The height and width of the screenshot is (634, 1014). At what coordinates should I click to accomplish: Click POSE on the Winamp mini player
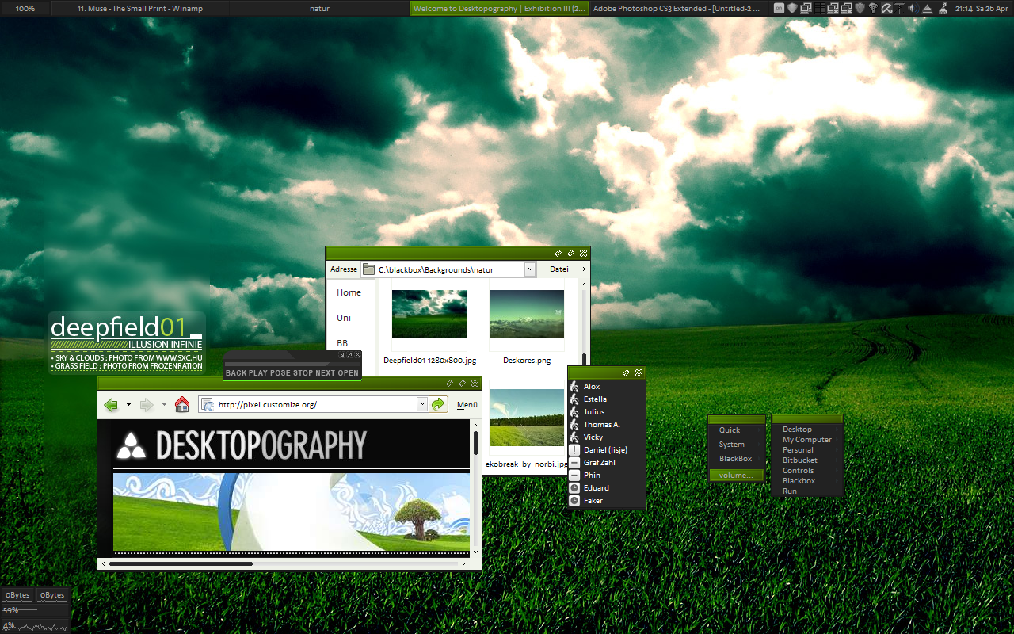click(281, 372)
